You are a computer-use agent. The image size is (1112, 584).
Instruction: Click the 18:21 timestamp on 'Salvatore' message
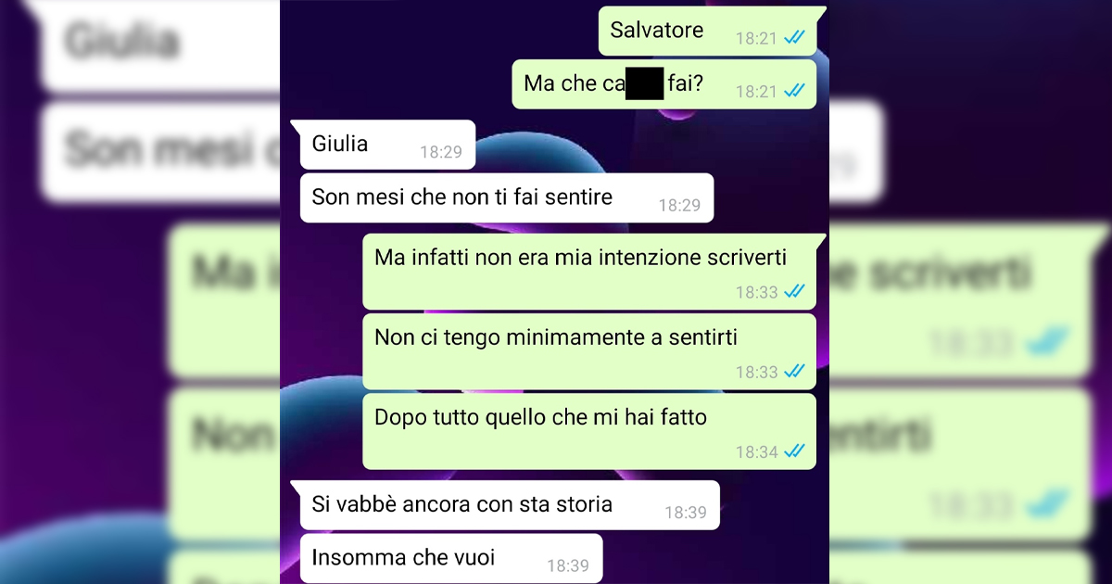coord(757,38)
